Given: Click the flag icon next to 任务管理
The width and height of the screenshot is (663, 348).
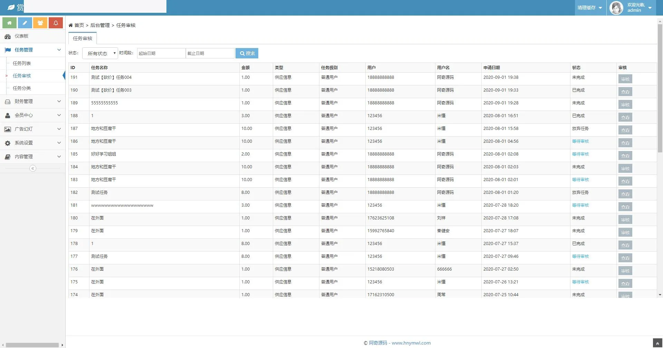Looking at the screenshot, I should click(8, 50).
